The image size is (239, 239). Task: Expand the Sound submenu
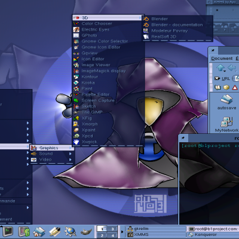52,154
